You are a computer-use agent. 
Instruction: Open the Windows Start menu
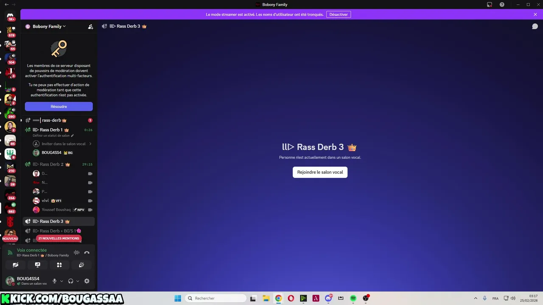click(178, 298)
